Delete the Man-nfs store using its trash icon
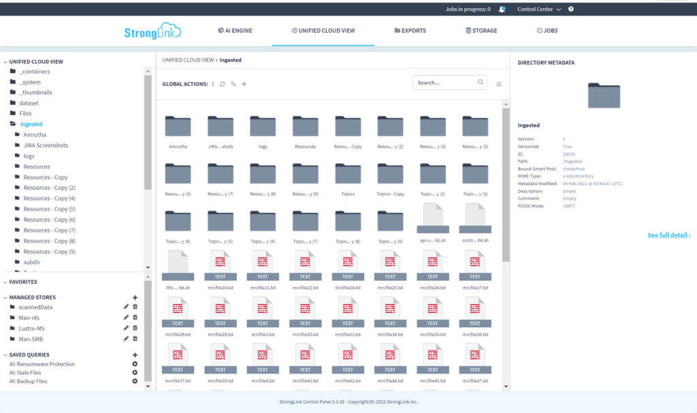This screenshot has width=697, height=413. coord(135,317)
